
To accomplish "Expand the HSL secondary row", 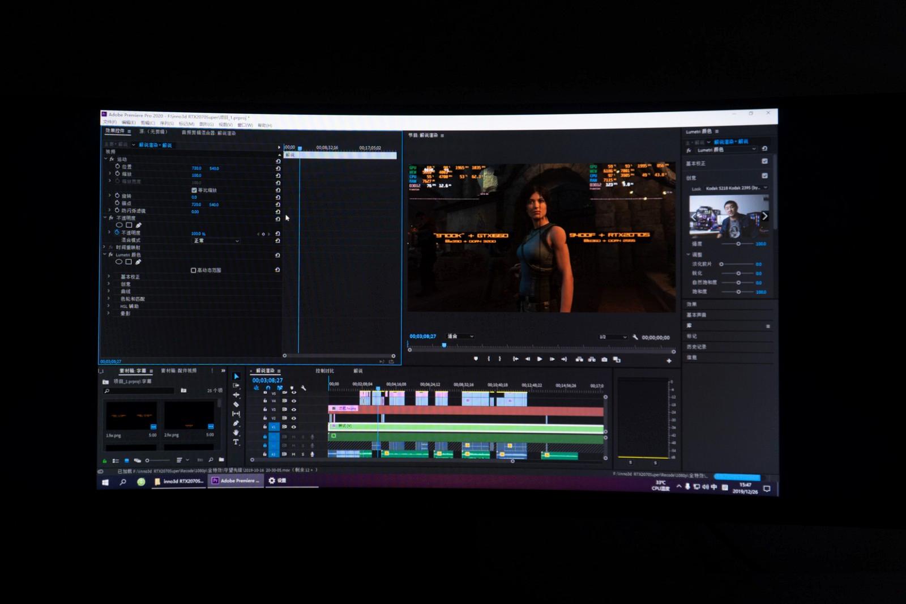I will 109,306.
